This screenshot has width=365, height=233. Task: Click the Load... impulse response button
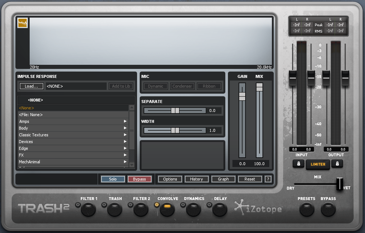pyautogui.click(x=32, y=86)
